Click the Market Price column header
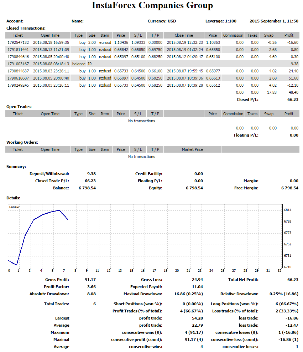303x352 pixels. pyautogui.click(x=192, y=149)
